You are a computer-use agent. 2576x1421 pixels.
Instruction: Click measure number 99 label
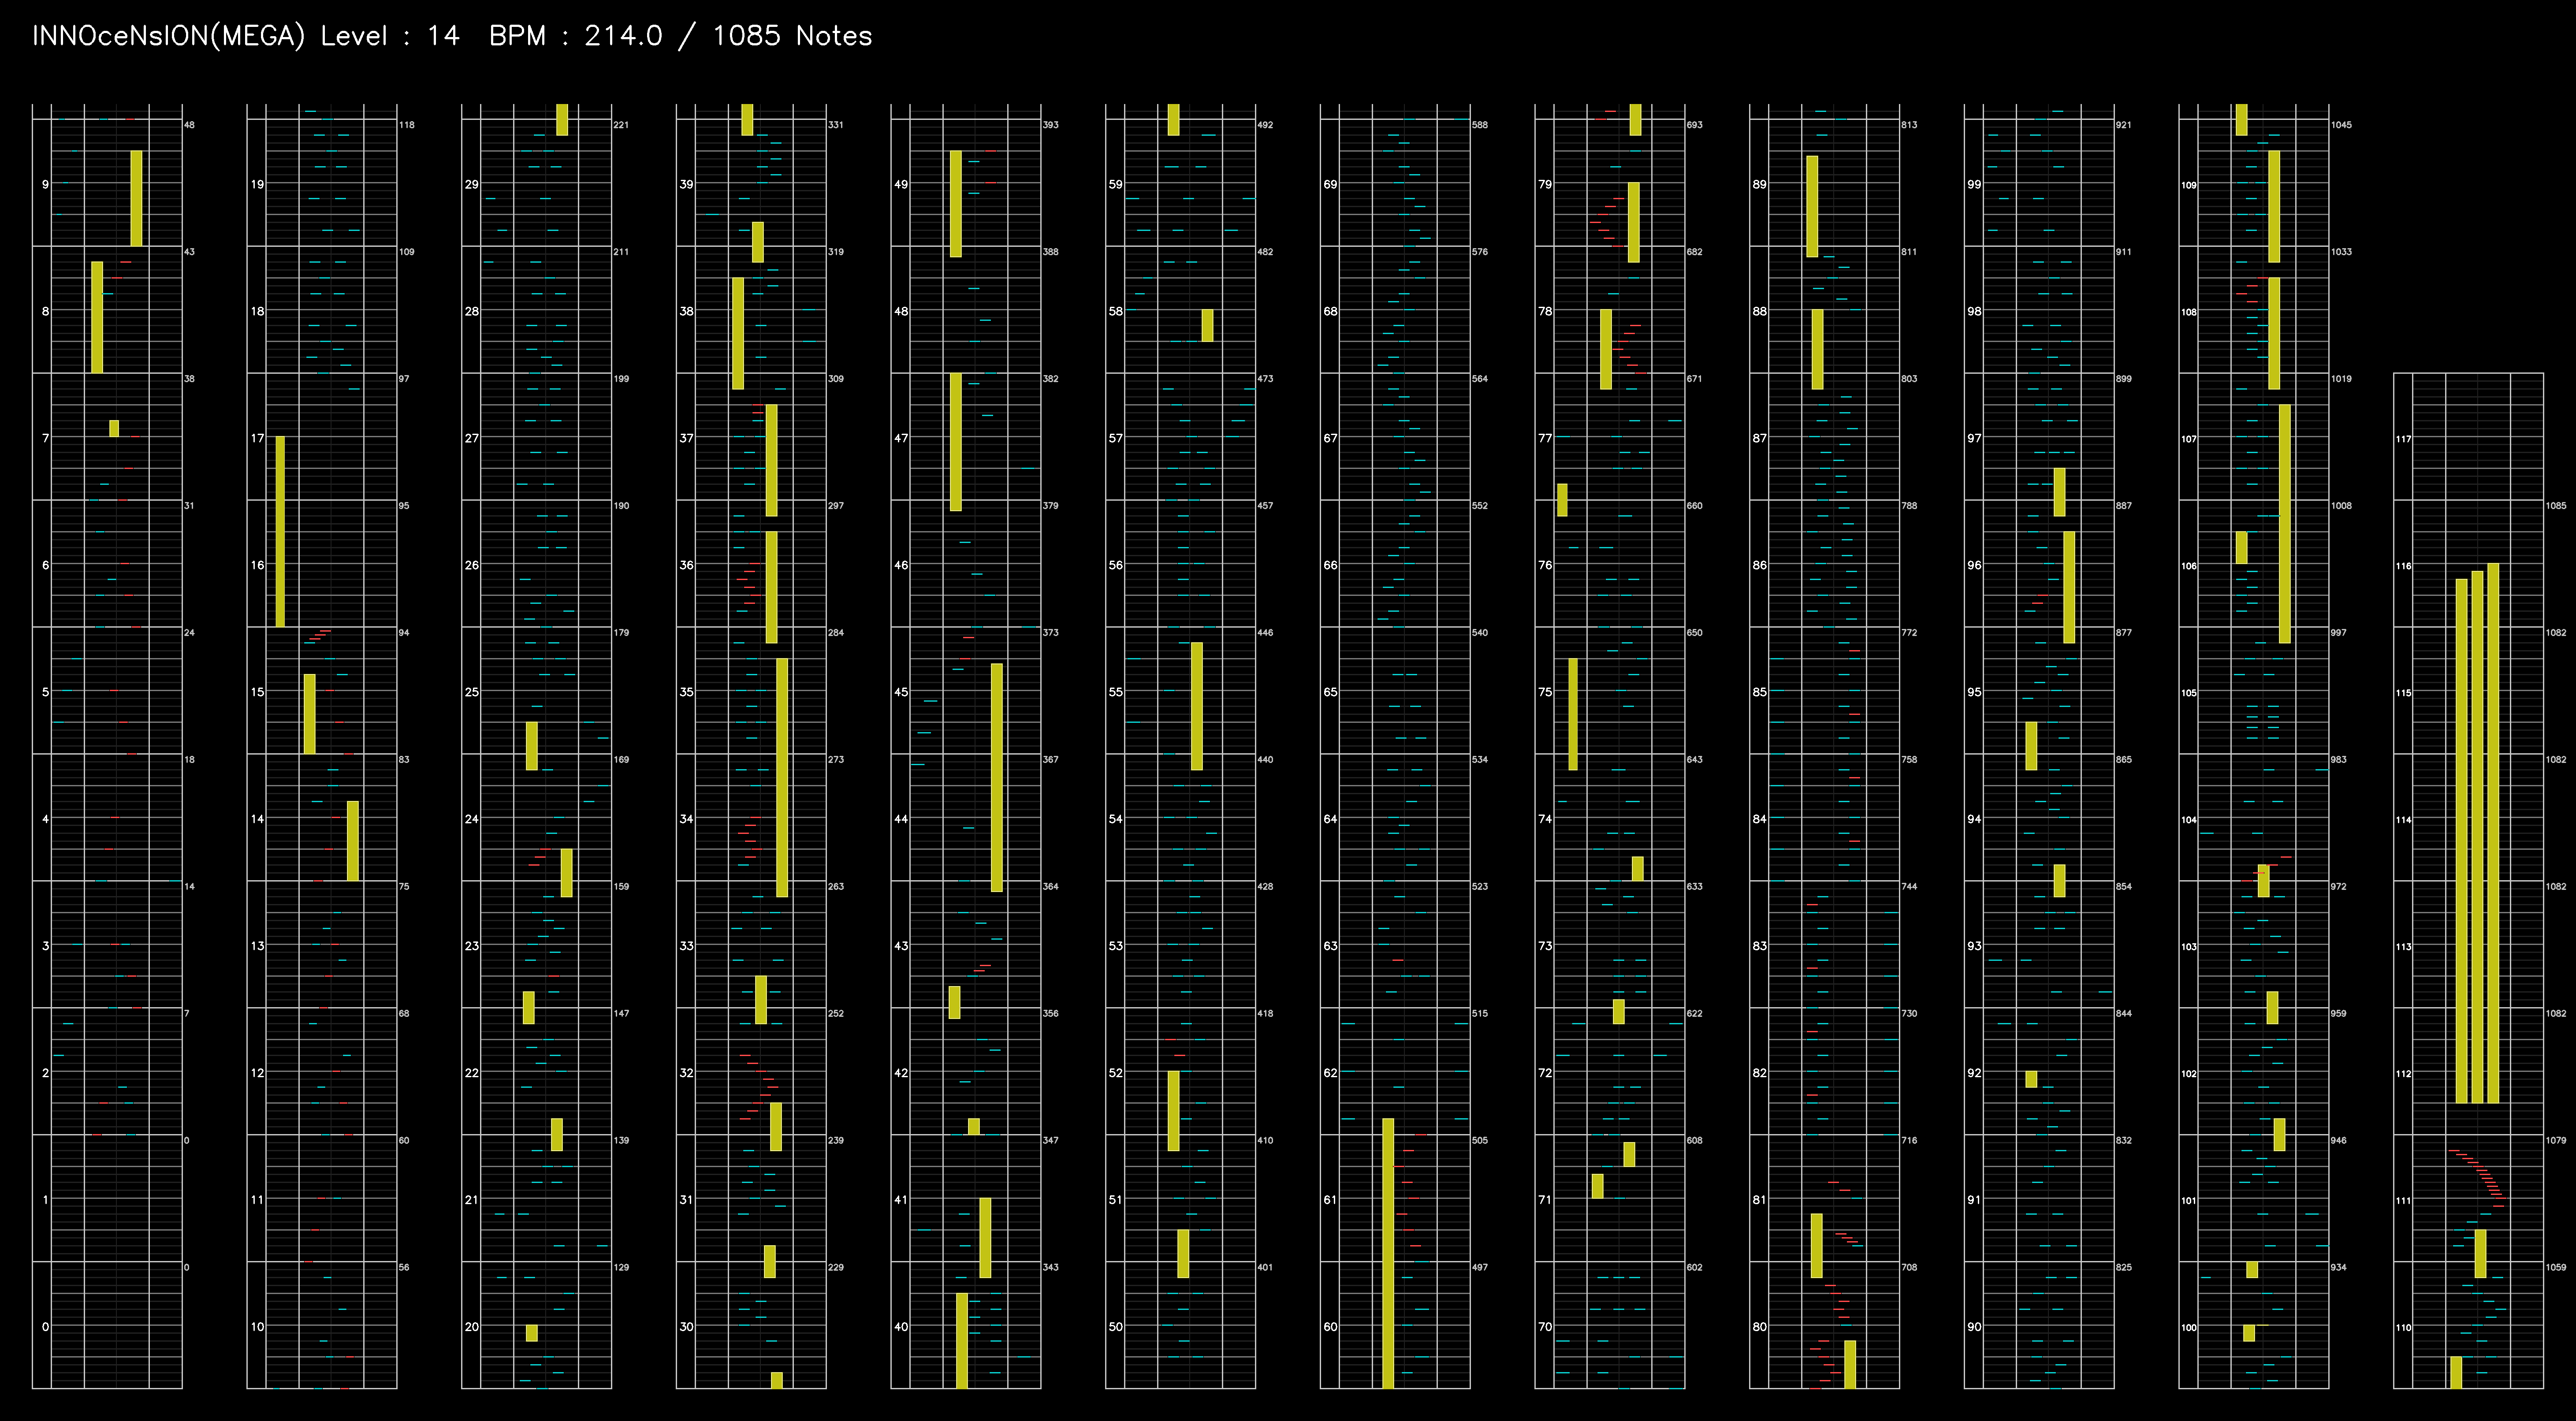tap(1975, 184)
